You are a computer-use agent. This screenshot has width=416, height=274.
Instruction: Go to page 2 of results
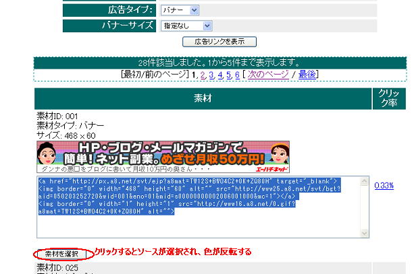point(201,74)
